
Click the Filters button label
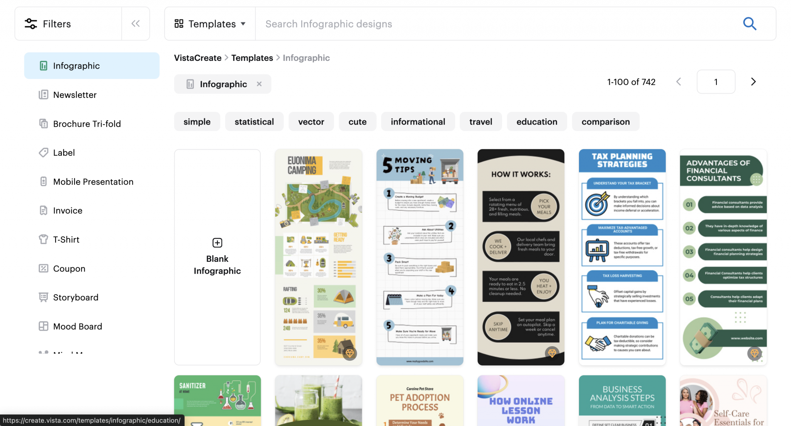tap(57, 24)
